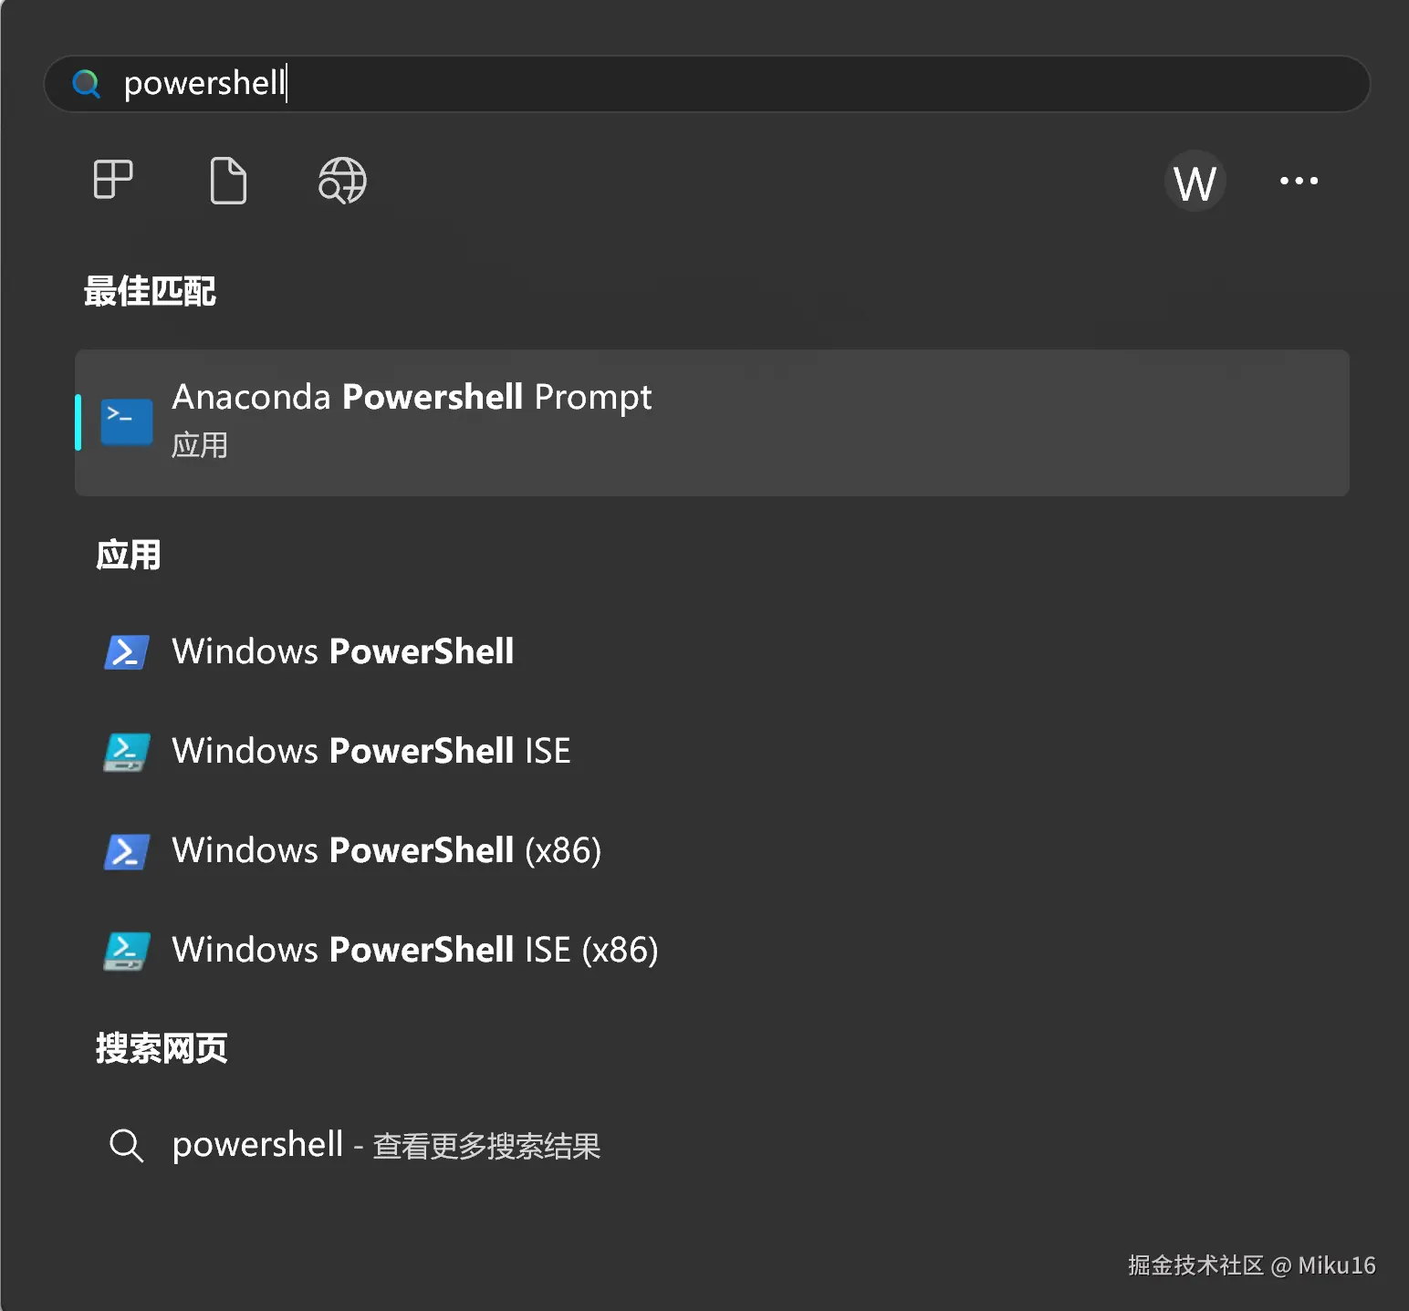The image size is (1409, 1311).
Task: Filter results by Web icon
Action: tap(342, 180)
